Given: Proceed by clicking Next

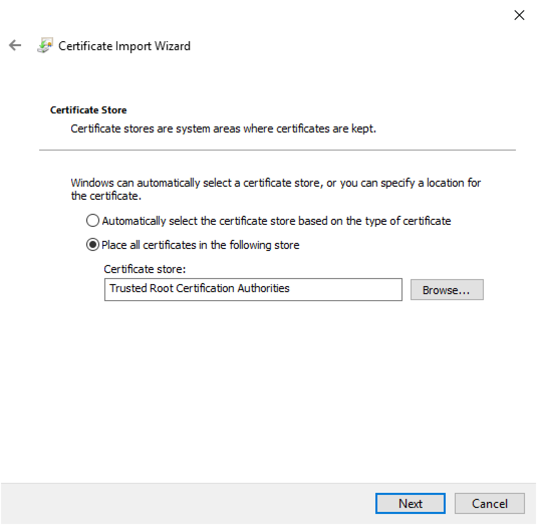Looking at the screenshot, I should pos(410,503).
